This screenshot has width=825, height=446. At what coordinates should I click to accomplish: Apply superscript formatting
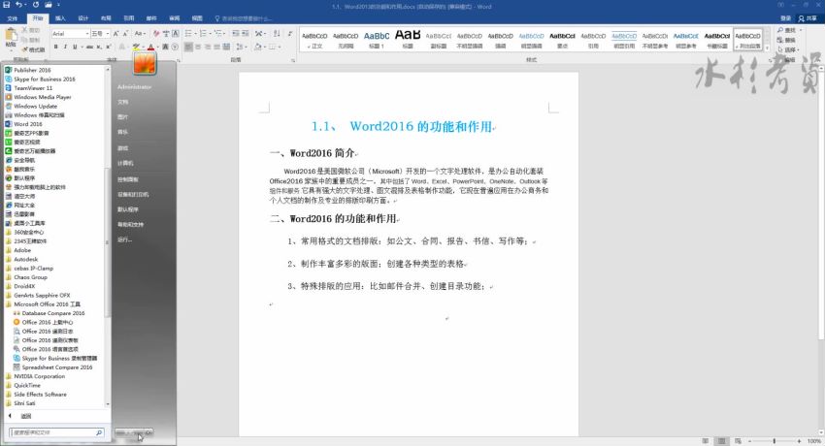[x=108, y=47]
